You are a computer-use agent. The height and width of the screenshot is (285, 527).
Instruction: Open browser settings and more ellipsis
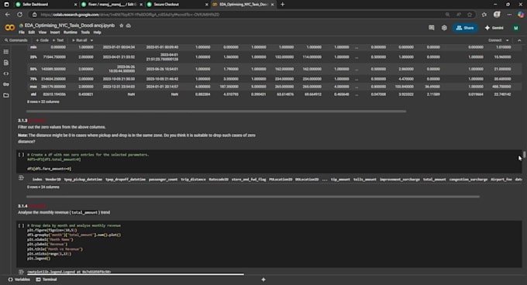pos(509,15)
